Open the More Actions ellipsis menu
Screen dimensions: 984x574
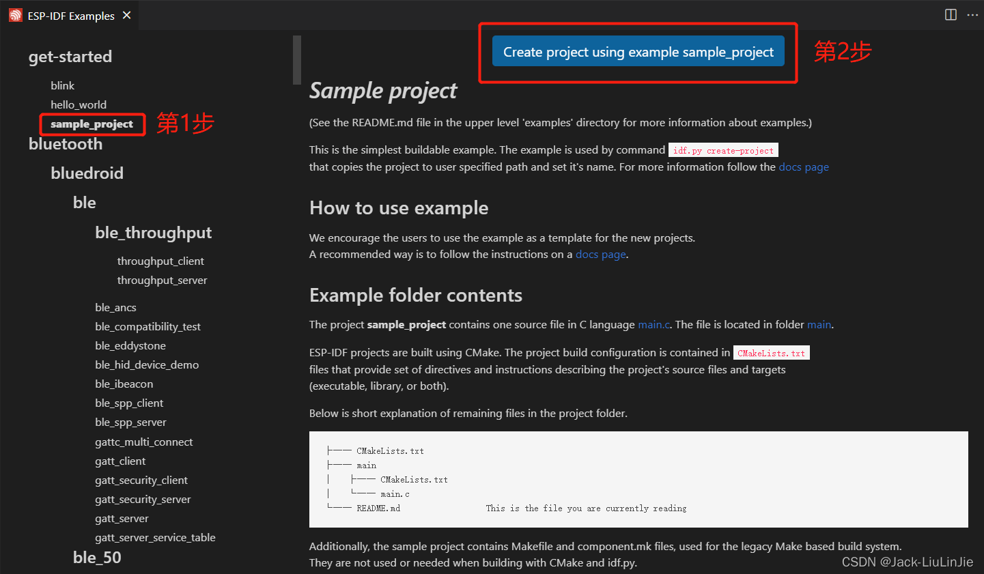pos(972,14)
